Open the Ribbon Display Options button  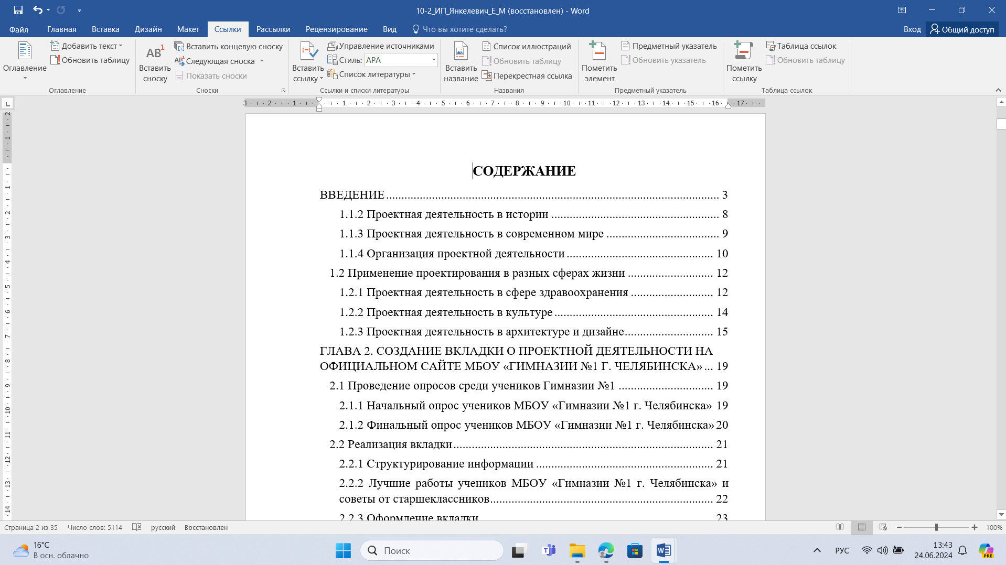coord(902,10)
